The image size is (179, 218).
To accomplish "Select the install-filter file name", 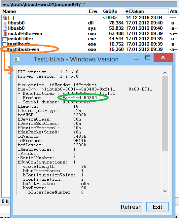I will (20, 39).
